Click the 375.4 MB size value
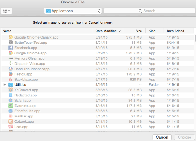Screen dimensions: 196x141 coord(134,37)
